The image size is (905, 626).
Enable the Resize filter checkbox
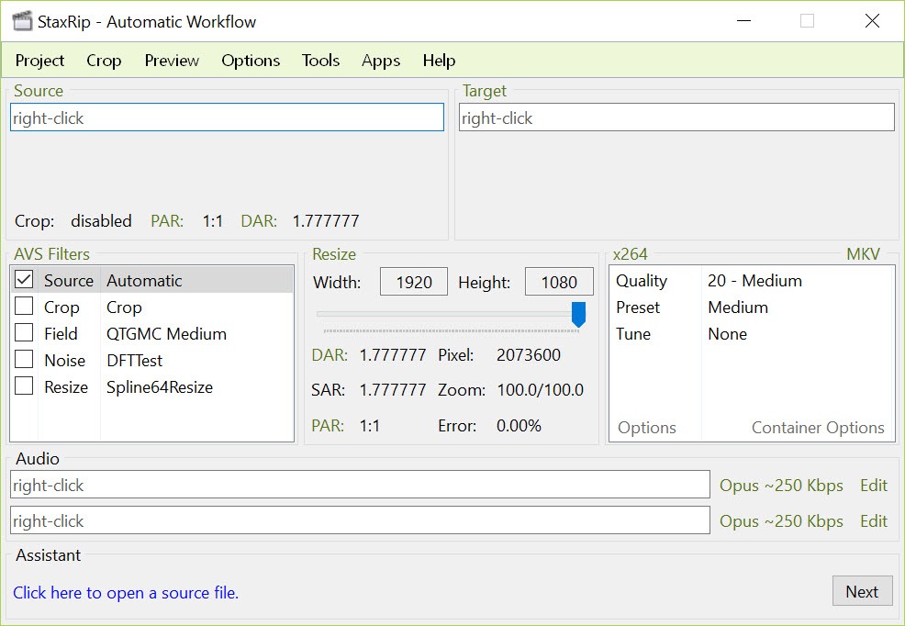click(x=24, y=386)
